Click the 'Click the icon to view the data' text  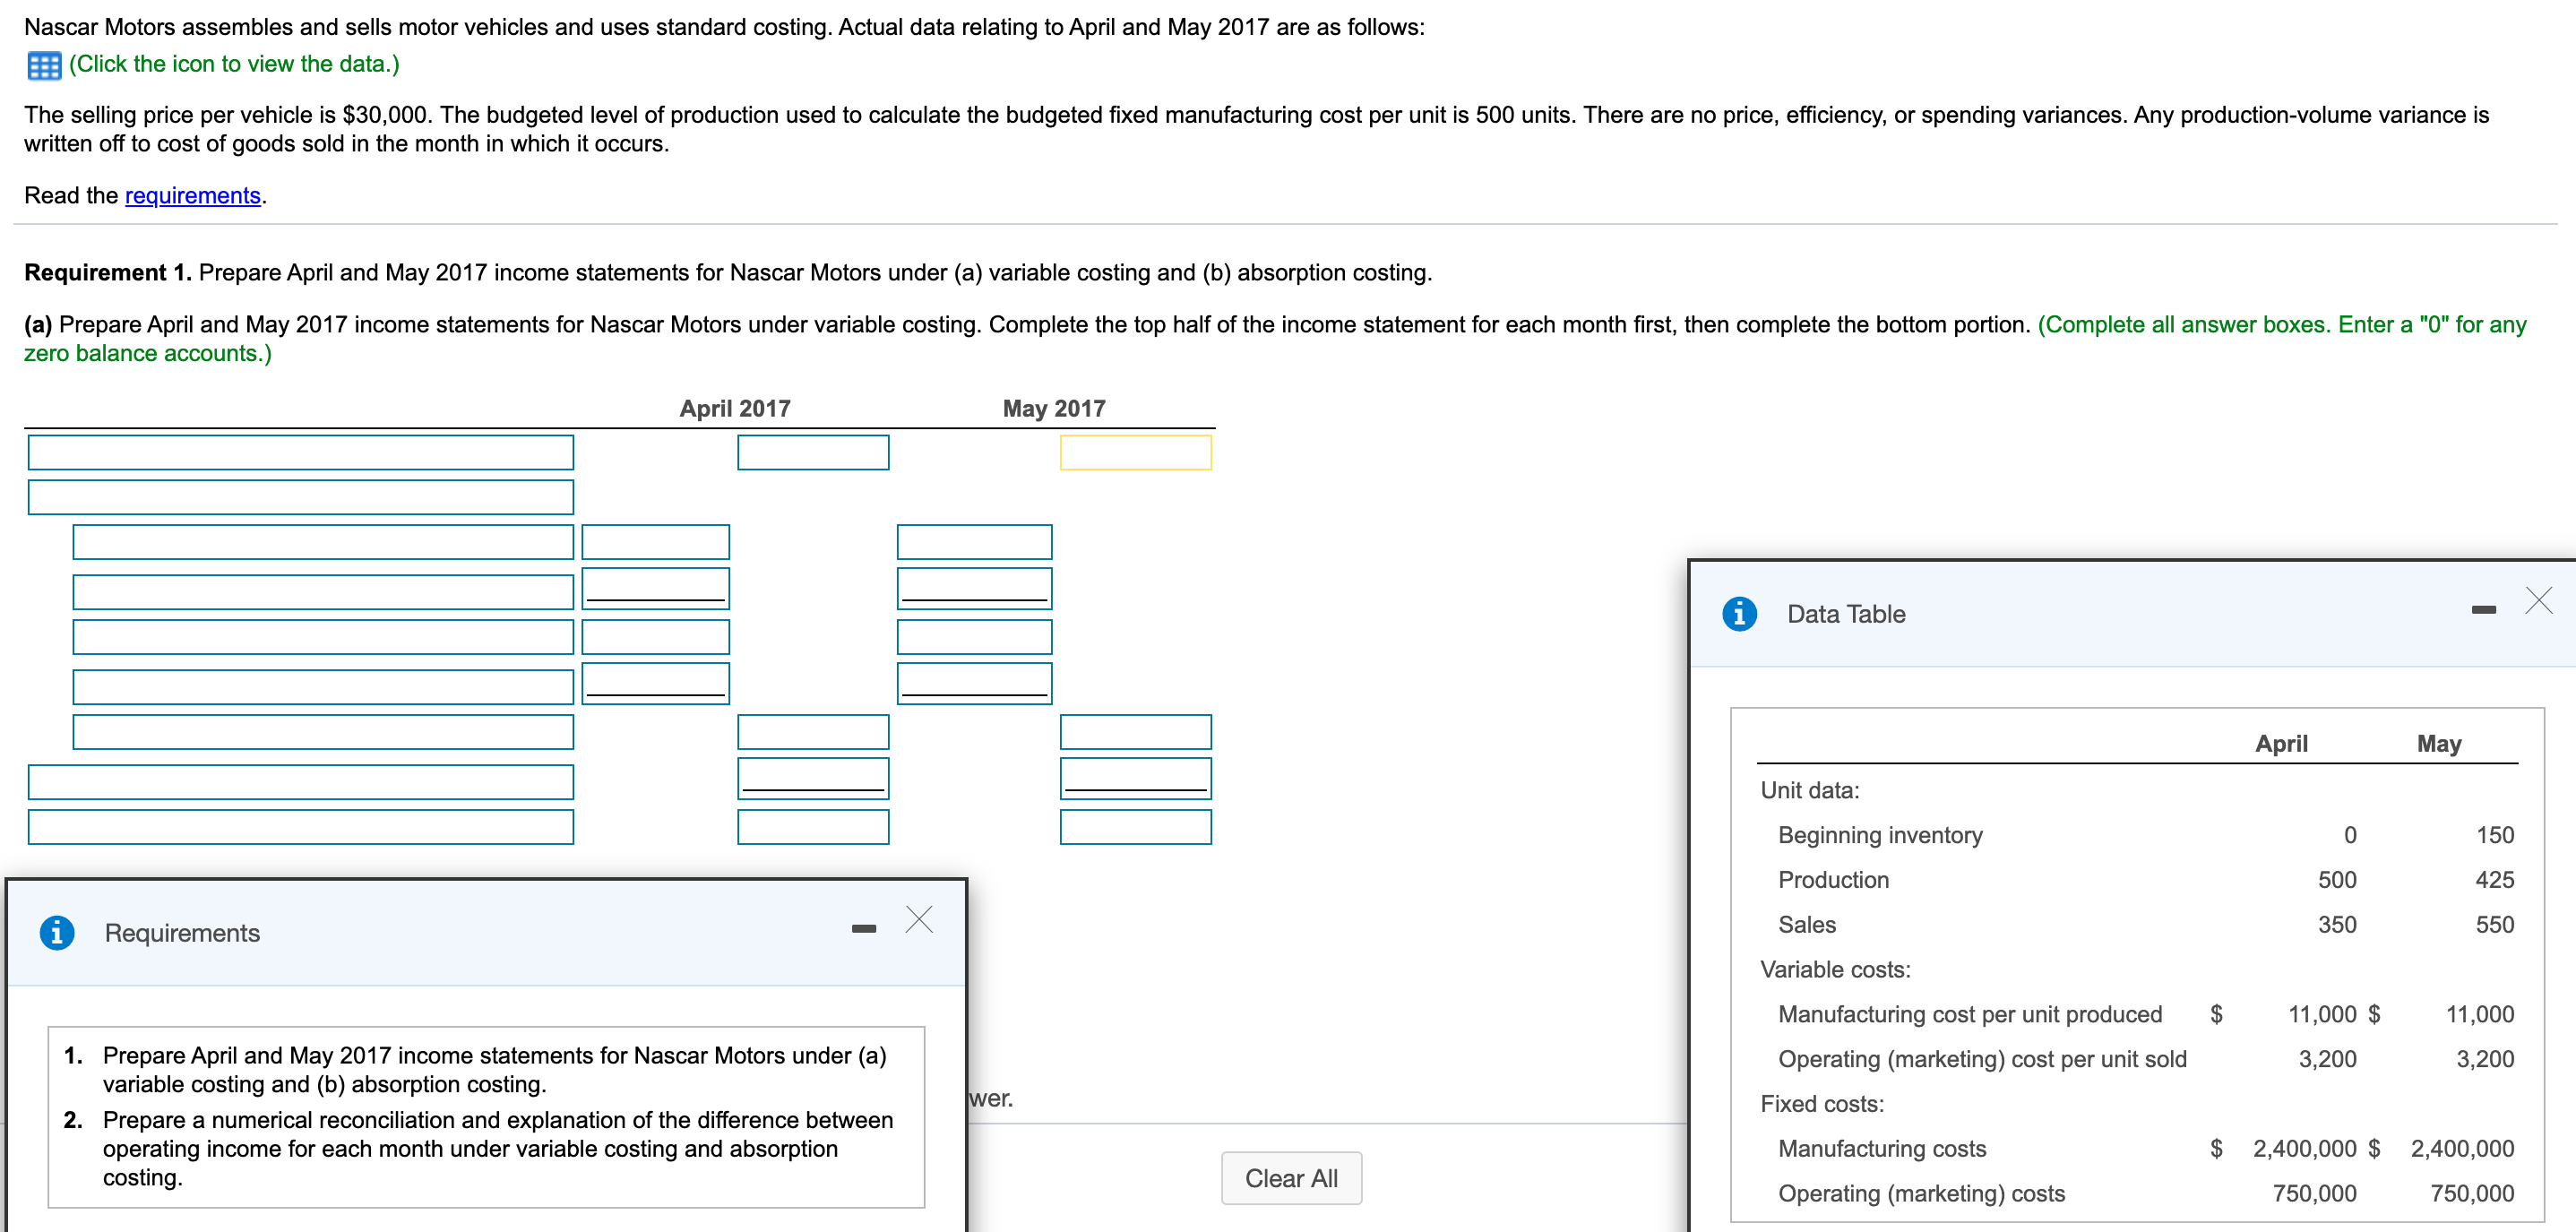pyautogui.click(x=234, y=64)
